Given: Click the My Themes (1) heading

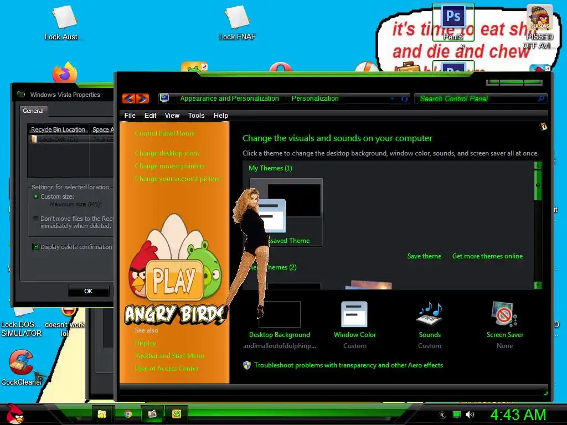Looking at the screenshot, I should [x=270, y=168].
